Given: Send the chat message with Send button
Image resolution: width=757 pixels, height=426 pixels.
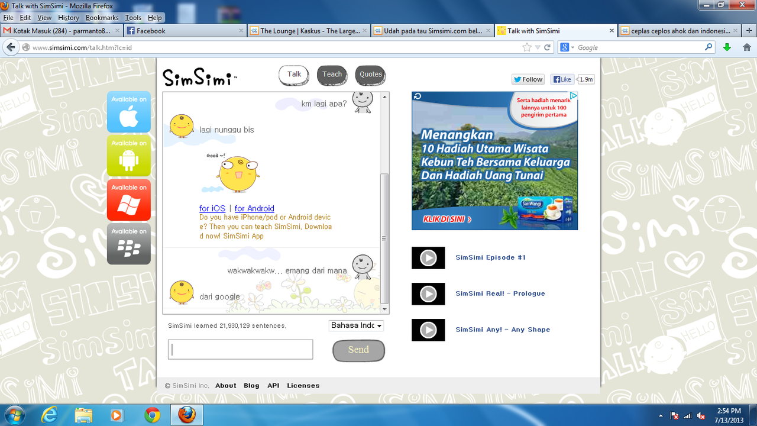Looking at the screenshot, I should tap(358, 350).
